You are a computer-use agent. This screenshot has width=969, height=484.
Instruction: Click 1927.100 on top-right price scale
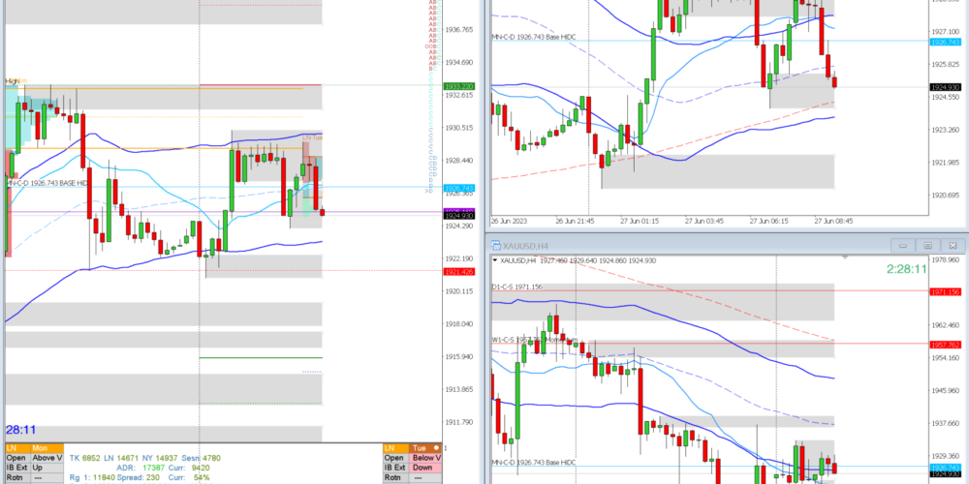tap(946, 31)
